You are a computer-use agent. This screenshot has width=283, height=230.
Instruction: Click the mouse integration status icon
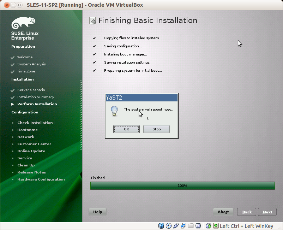[x=209, y=226]
